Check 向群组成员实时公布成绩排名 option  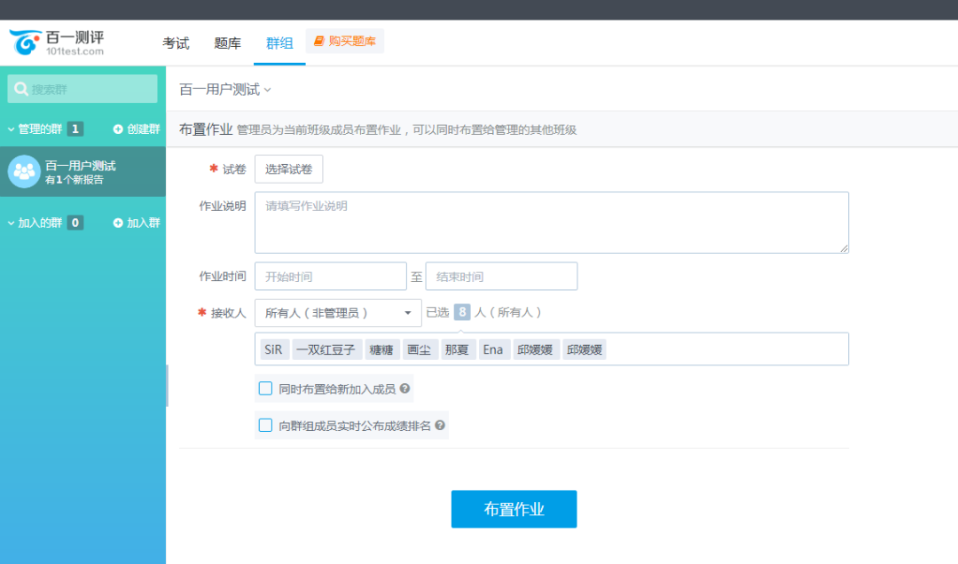coord(265,426)
